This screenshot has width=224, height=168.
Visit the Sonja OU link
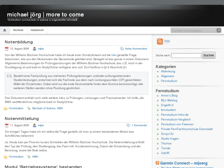(x=167, y=134)
